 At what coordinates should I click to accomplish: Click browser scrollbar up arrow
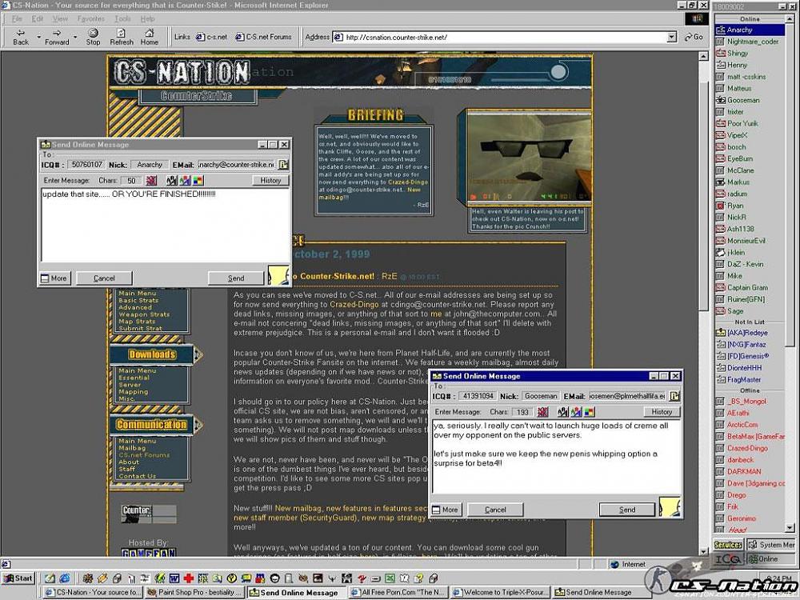pos(703,56)
